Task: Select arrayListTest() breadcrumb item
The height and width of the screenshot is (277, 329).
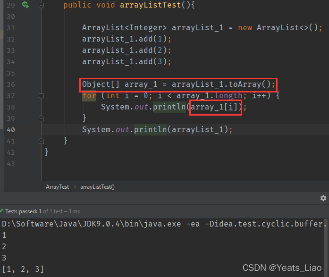Action: coord(97,187)
